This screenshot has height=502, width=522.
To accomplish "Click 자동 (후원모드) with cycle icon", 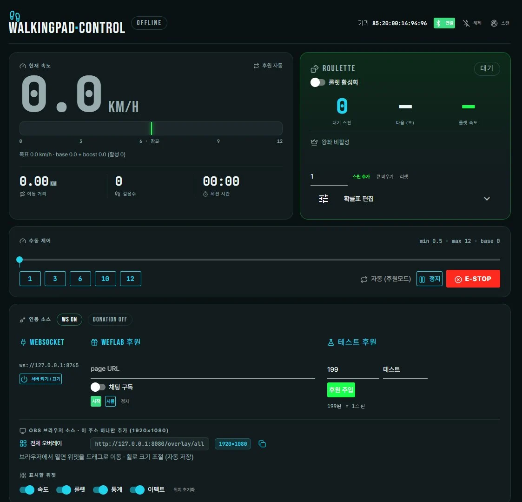I will click(x=385, y=279).
